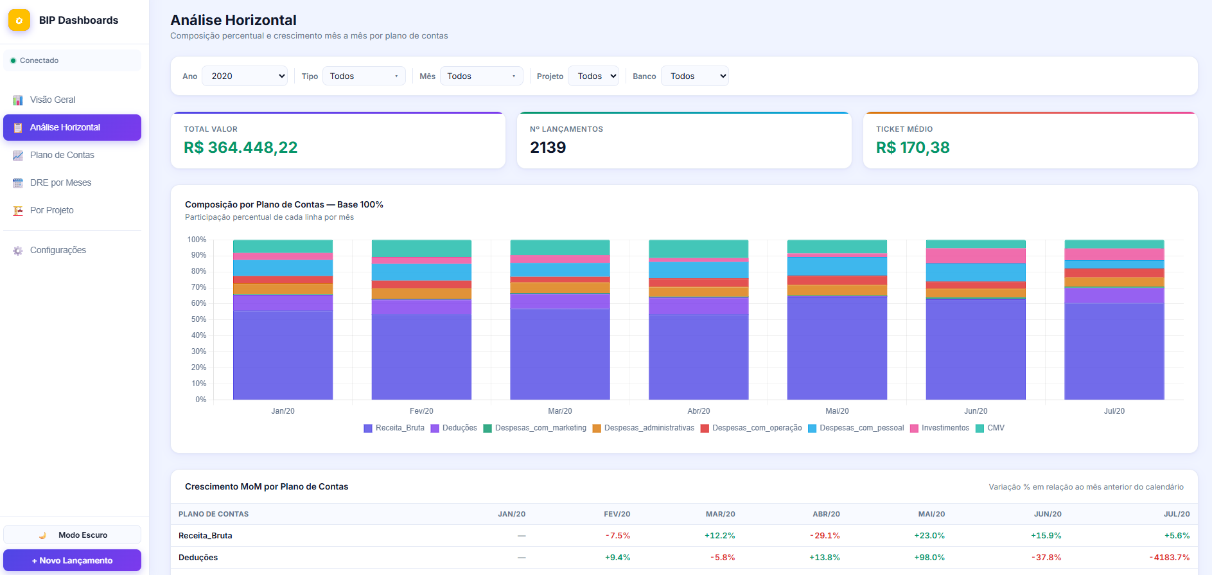
Task: Open the Banco filter dropdown
Action: point(695,76)
